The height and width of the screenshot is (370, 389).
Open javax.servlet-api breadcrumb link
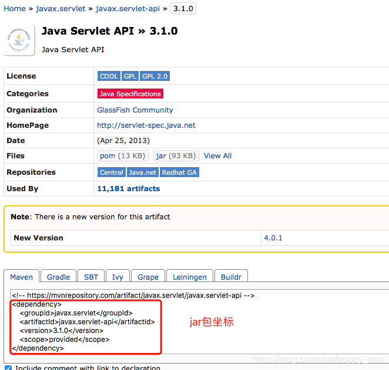[128, 9]
